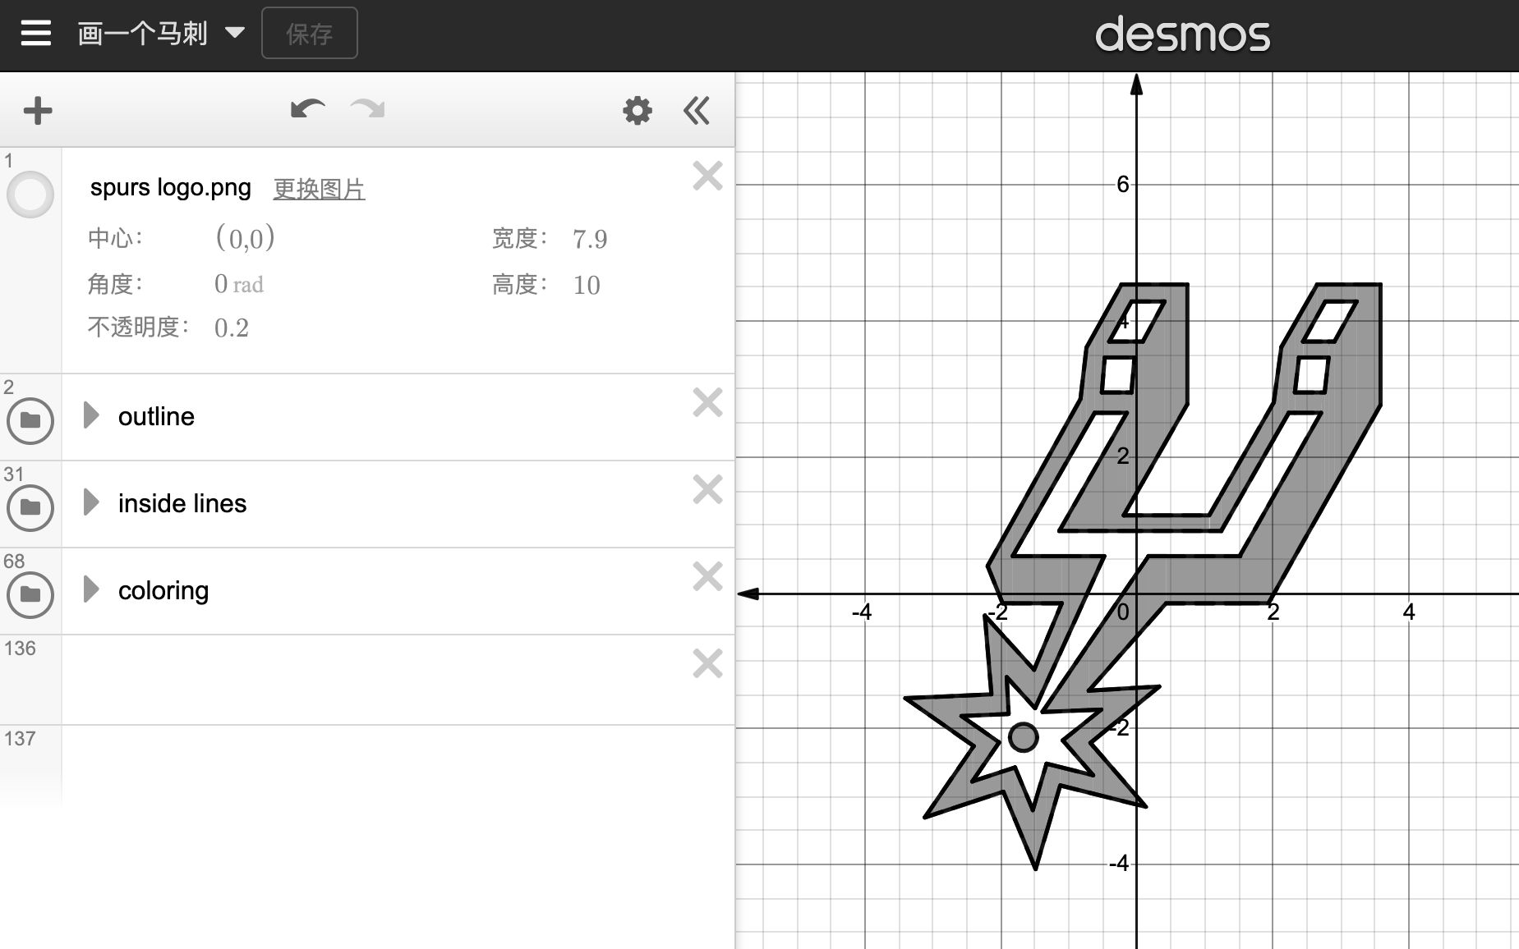Image resolution: width=1519 pixels, height=949 pixels.
Task: Click the outline folder name
Action: 156,416
